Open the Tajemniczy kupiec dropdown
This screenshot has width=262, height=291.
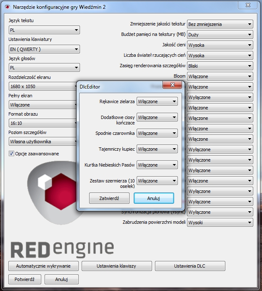tap(157, 149)
